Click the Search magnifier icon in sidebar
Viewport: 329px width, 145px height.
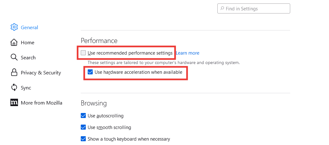click(14, 57)
